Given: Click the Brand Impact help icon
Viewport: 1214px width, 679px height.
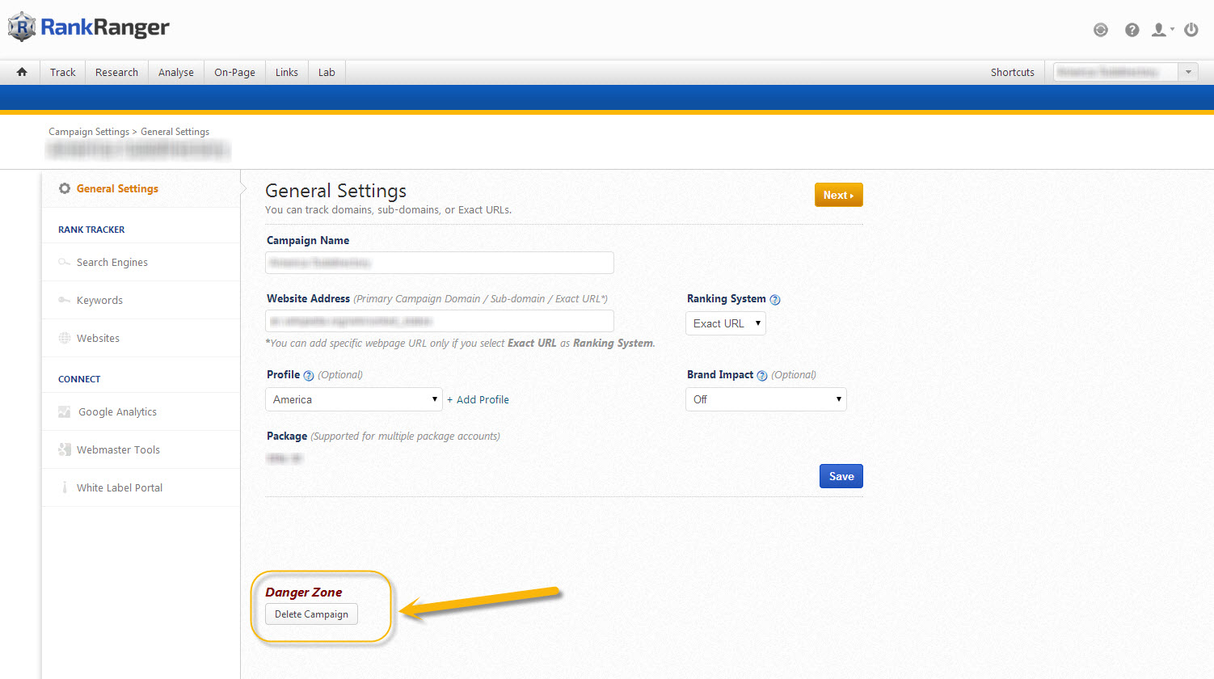Looking at the screenshot, I should pos(761,376).
